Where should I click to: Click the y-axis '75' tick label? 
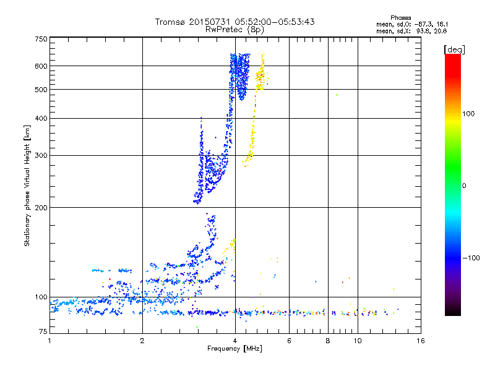[43, 331]
